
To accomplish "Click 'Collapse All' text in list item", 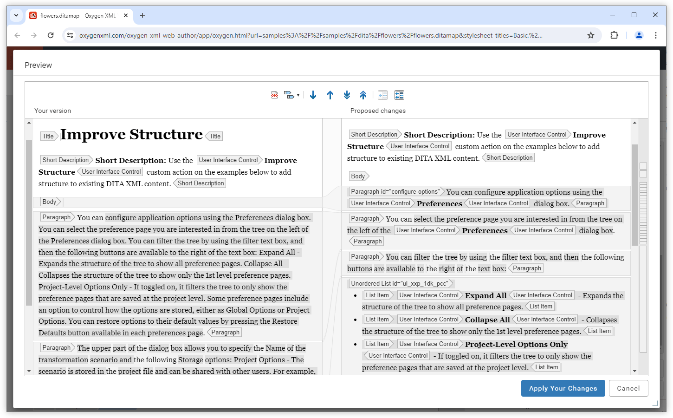I will tap(487, 320).
